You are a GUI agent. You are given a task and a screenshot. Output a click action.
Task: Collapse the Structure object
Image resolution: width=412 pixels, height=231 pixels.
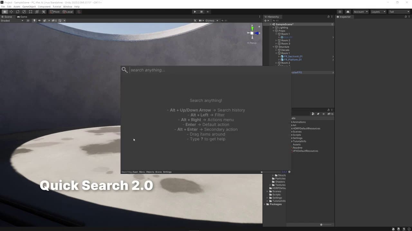coord(274,47)
